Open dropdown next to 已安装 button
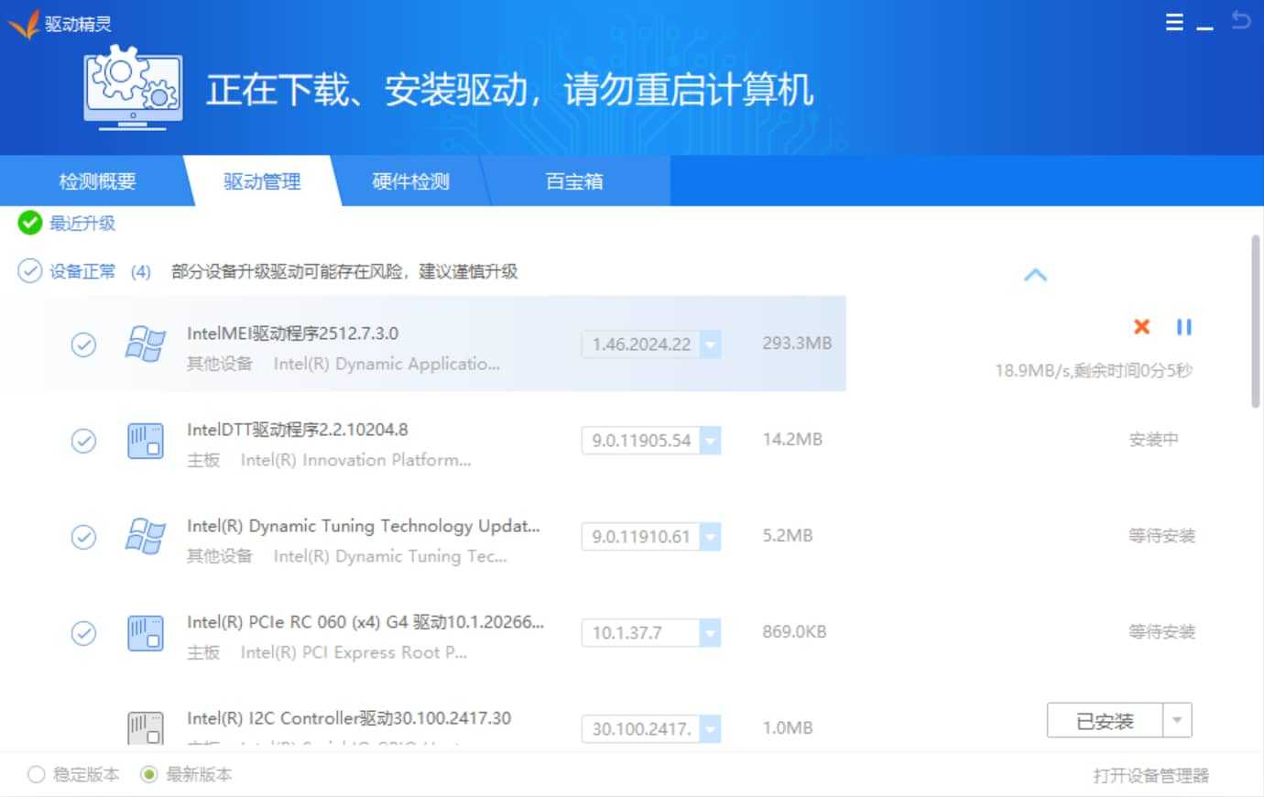The image size is (1264, 797). click(x=1179, y=721)
